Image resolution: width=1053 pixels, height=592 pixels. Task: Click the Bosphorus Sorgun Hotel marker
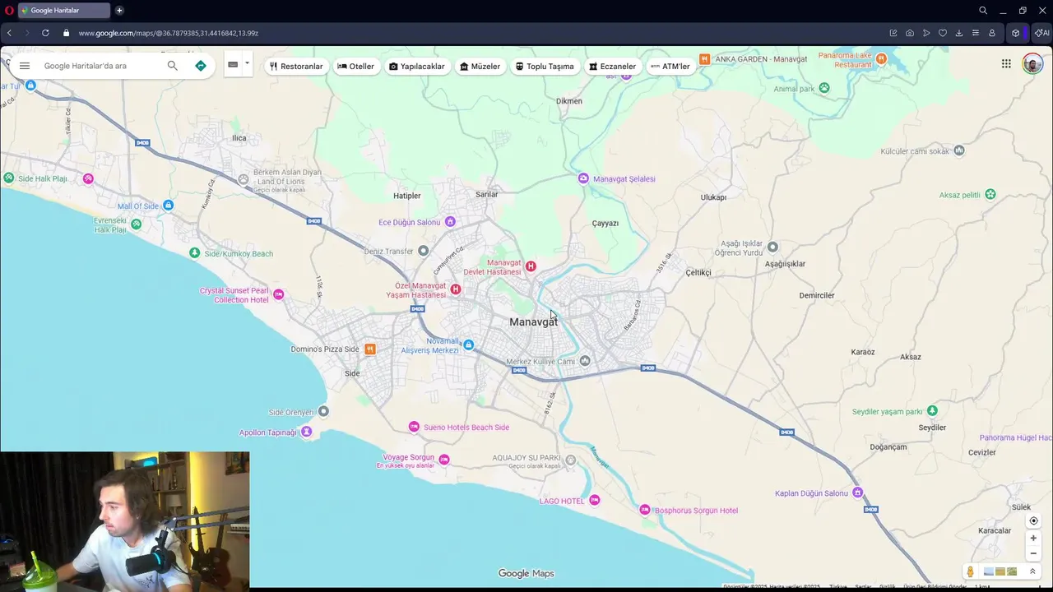(x=645, y=510)
